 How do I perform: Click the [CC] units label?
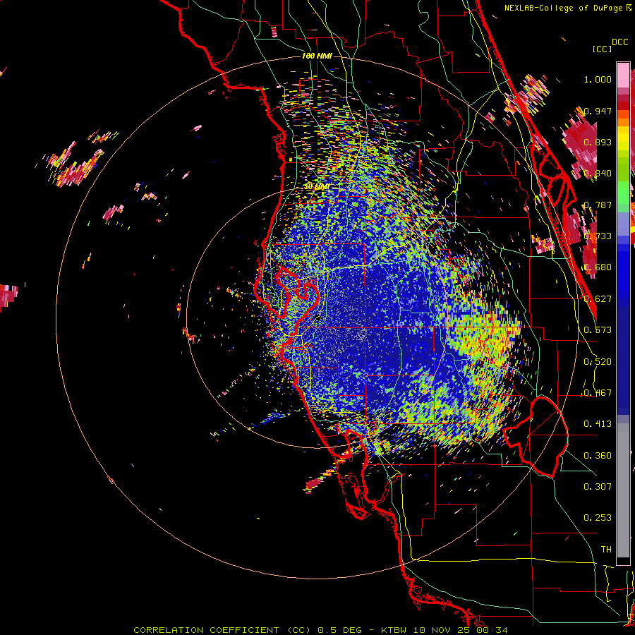coord(602,49)
